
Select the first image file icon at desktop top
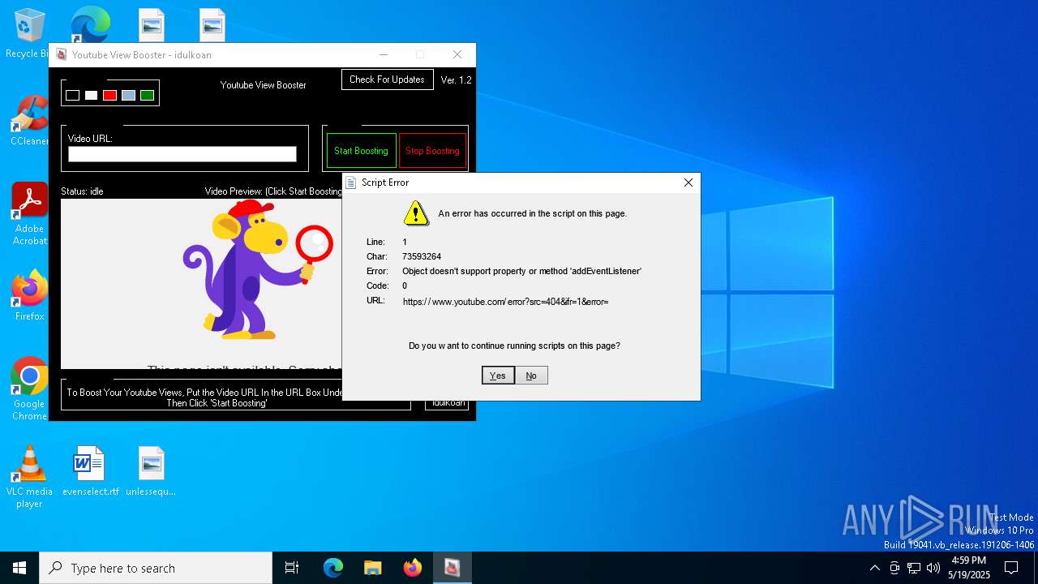[x=151, y=24]
